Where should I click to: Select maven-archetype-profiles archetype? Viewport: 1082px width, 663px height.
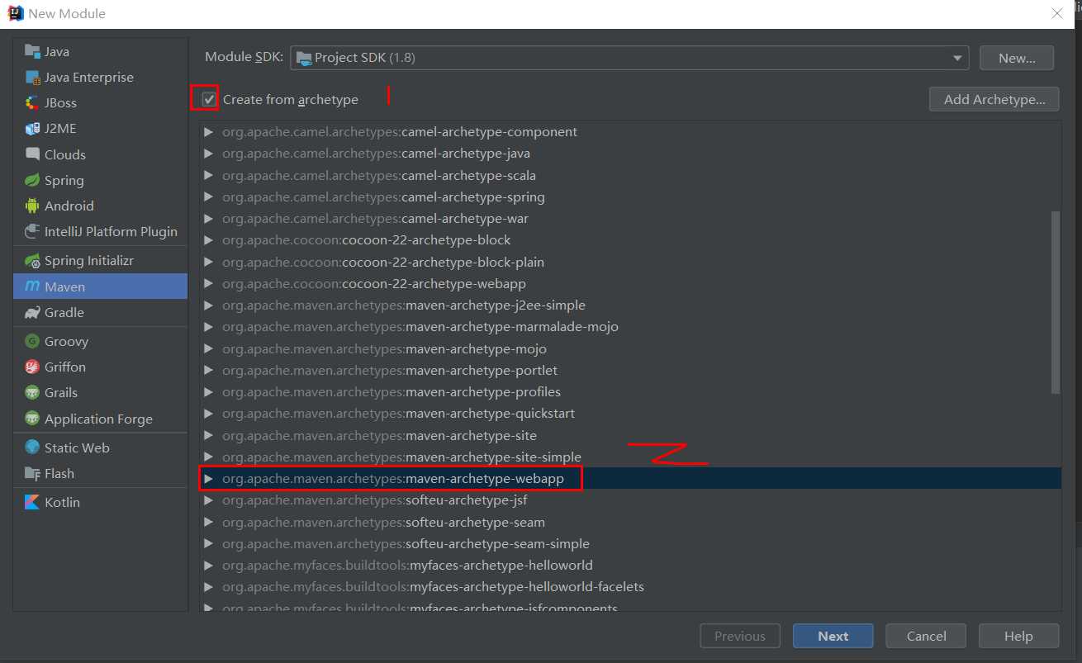tap(630, 391)
